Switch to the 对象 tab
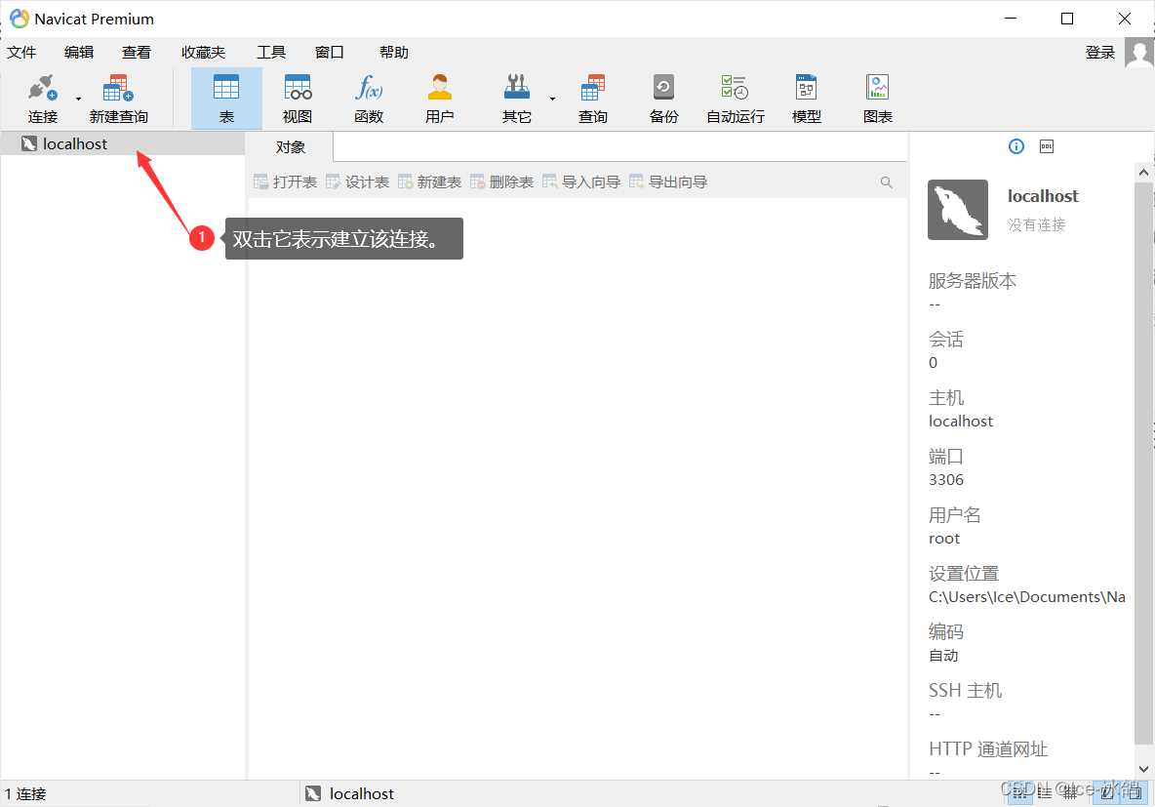The height and width of the screenshot is (807, 1155). click(291, 146)
